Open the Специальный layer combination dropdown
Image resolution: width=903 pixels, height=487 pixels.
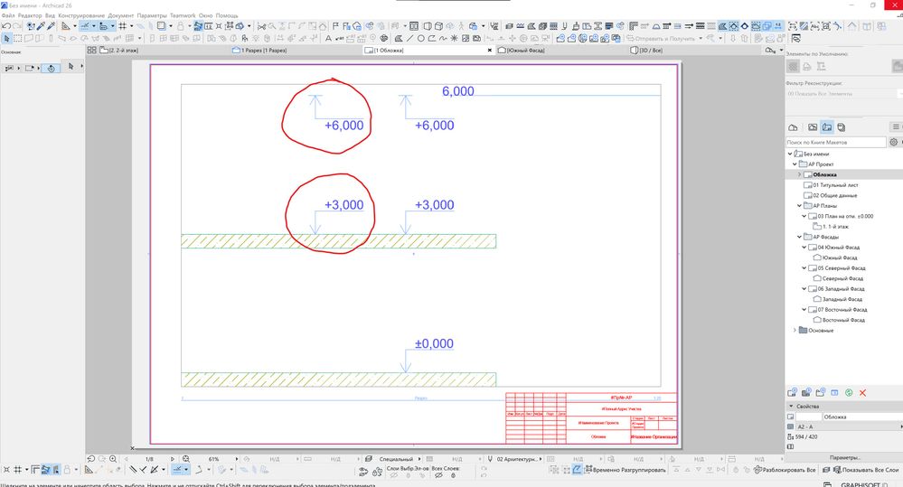(419, 459)
